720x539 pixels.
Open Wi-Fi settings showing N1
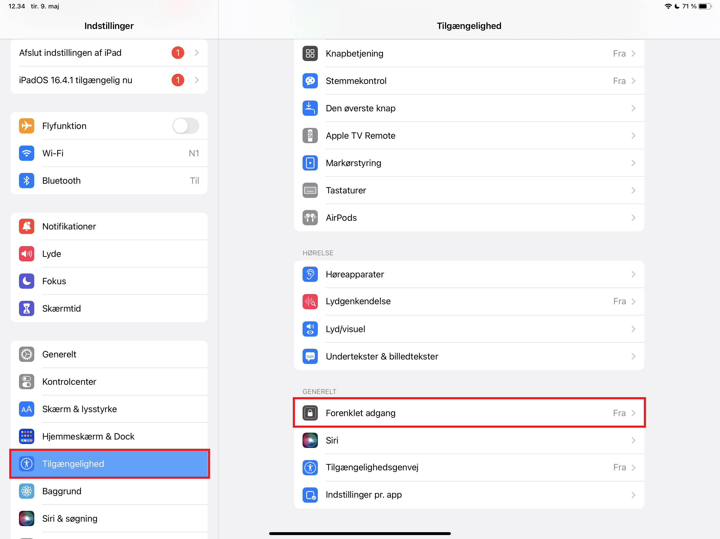(109, 153)
